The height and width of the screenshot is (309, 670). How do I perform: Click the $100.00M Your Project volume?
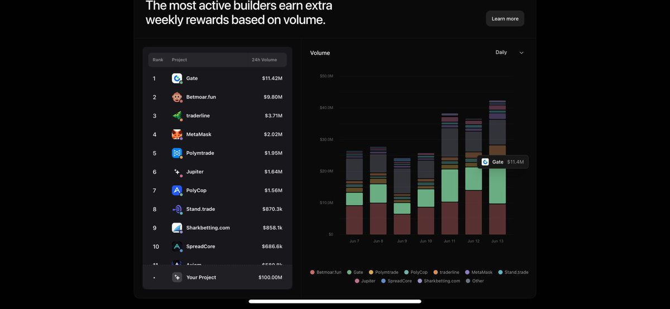pos(270,277)
